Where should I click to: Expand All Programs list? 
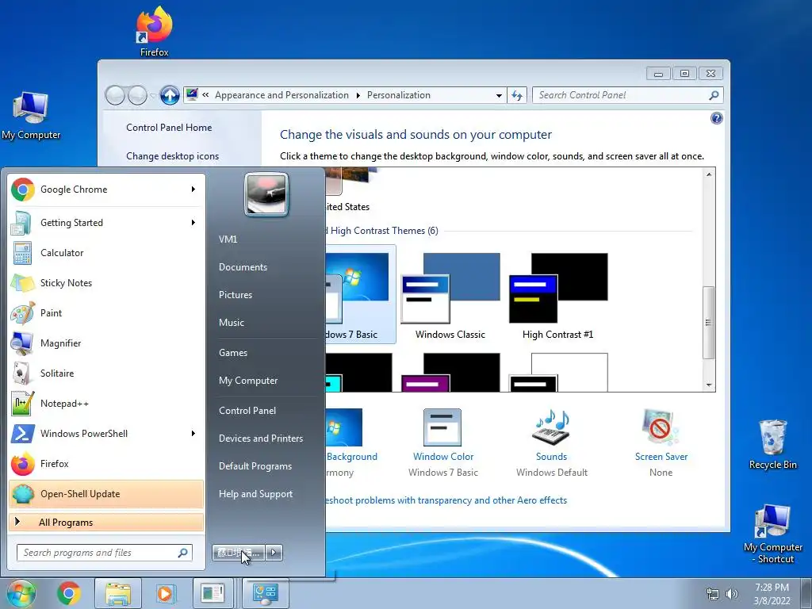click(x=106, y=522)
